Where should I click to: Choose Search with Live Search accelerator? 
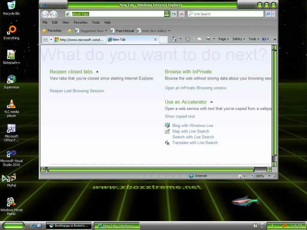[193, 137]
